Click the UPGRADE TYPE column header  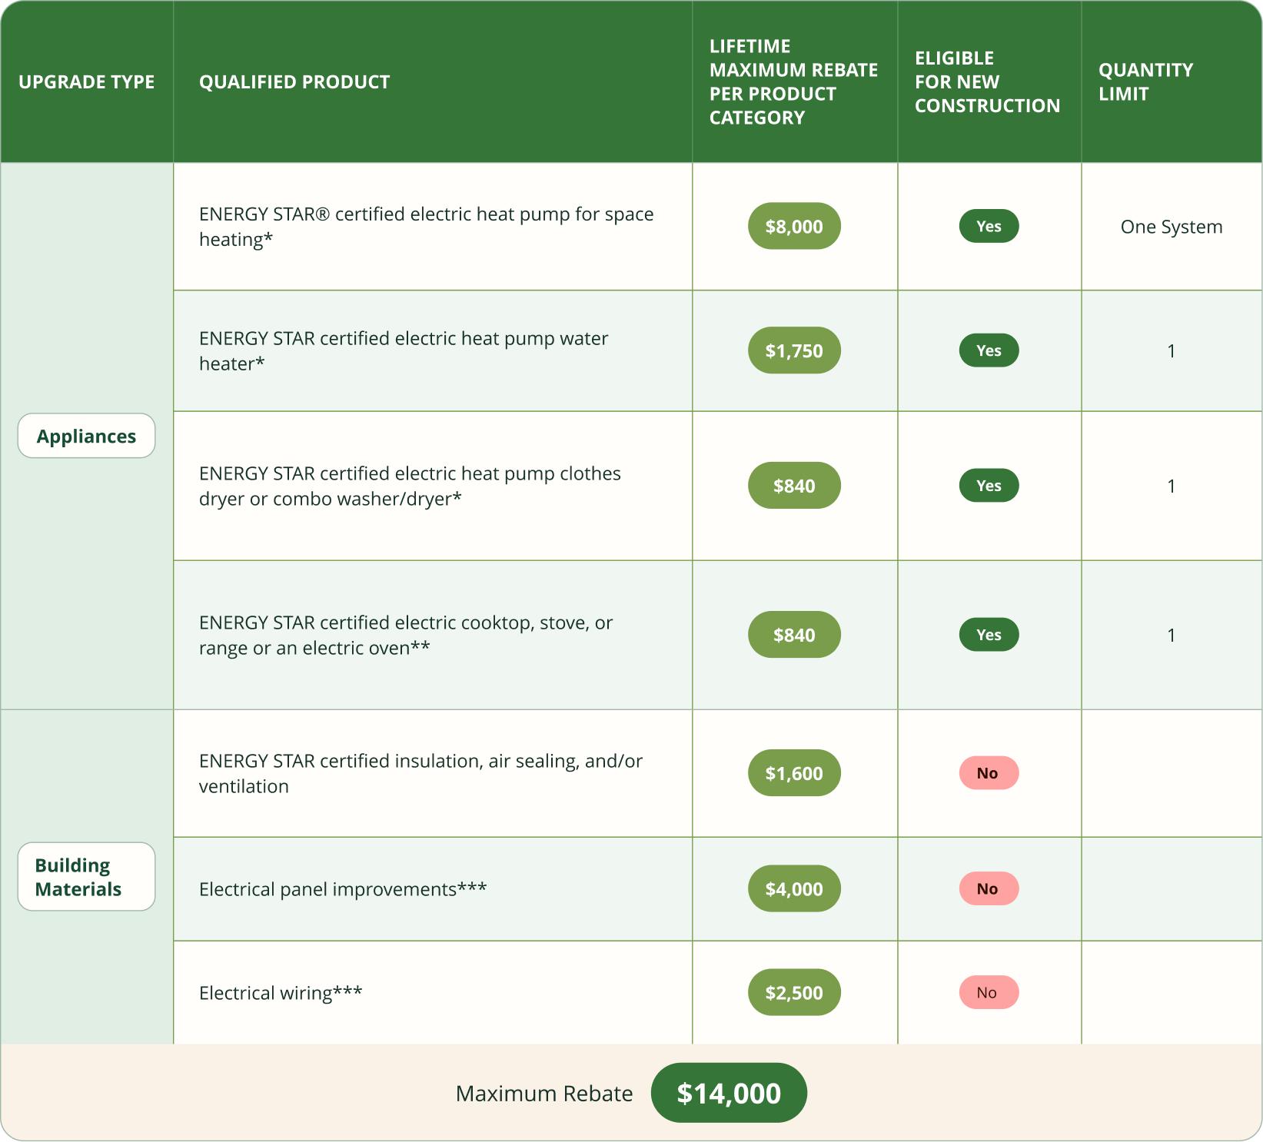pos(87,82)
